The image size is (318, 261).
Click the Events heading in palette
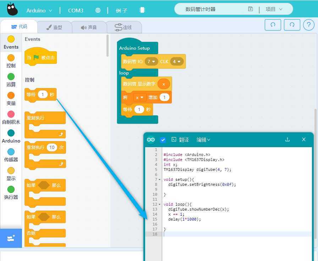click(x=32, y=39)
